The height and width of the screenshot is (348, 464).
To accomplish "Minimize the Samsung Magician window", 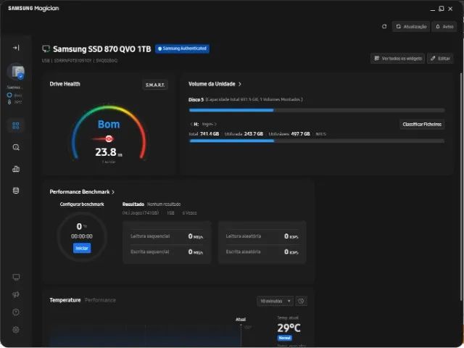I will [x=432, y=9].
